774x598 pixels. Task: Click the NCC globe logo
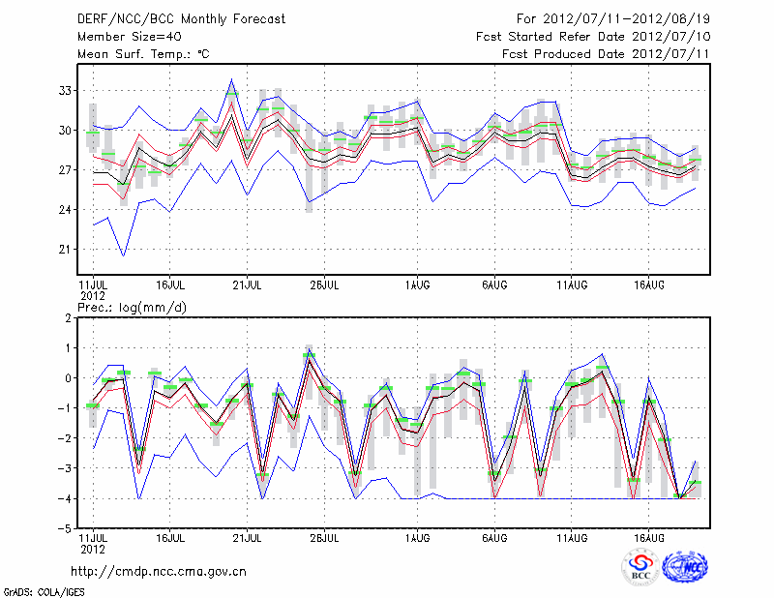[685, 567]
